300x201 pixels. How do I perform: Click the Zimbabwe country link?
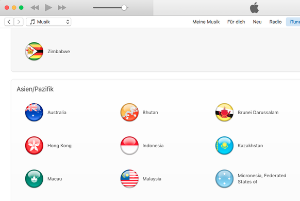click(59, 51)
